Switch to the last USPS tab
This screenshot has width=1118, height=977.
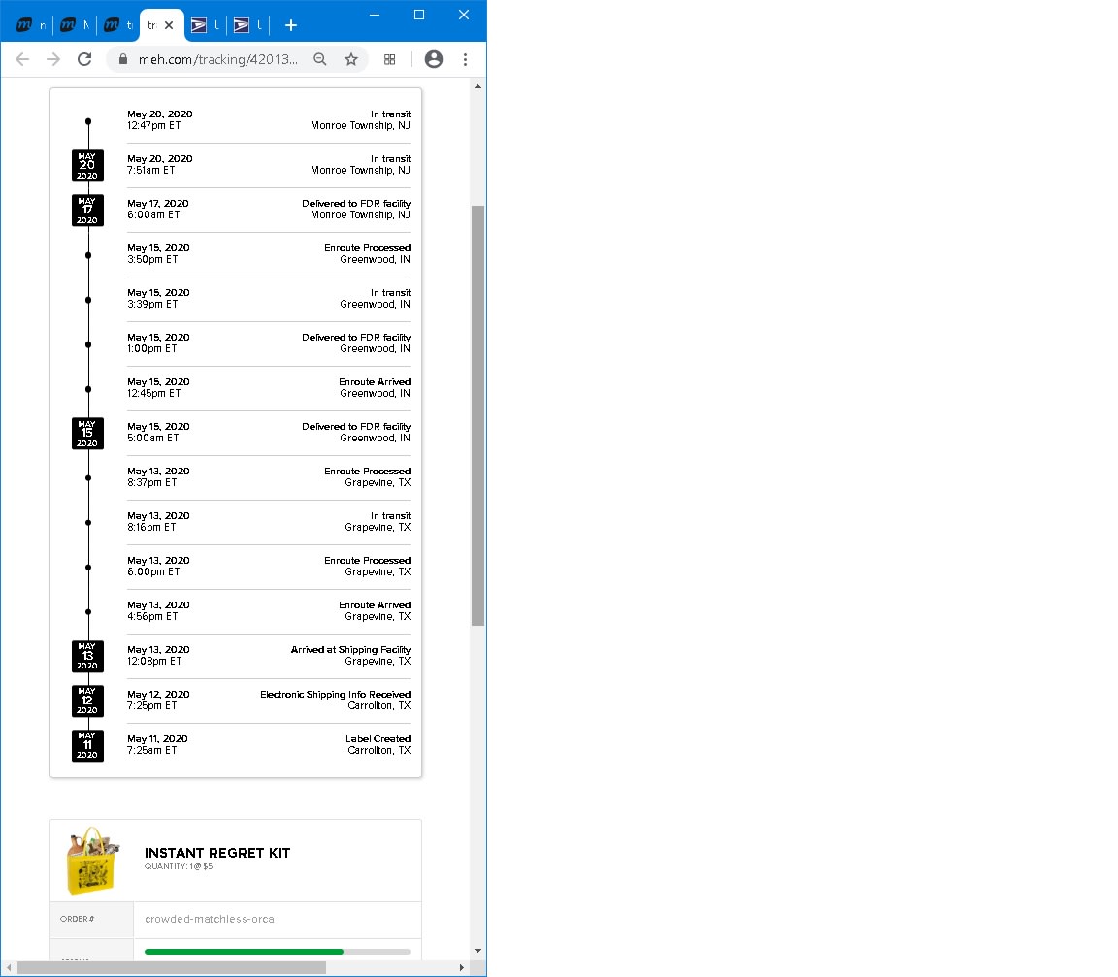[247, 25]
